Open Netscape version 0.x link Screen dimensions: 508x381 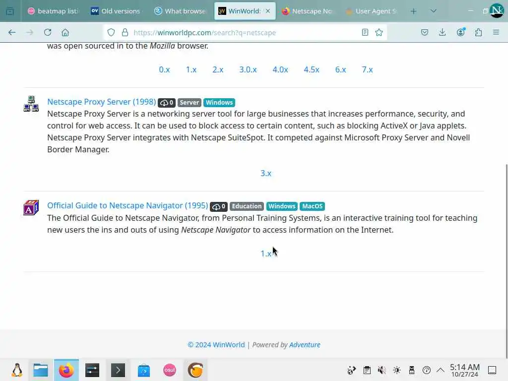point(164,69)
